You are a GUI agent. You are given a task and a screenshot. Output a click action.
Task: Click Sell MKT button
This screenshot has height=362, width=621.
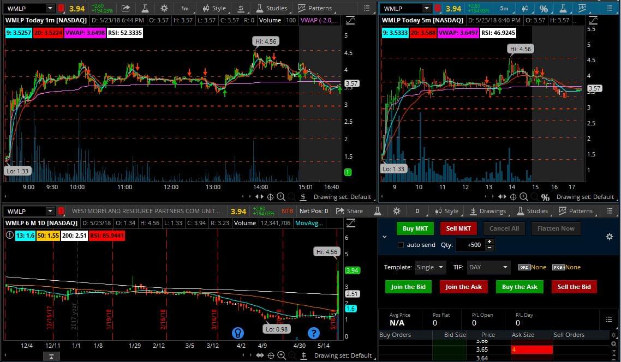458,228
